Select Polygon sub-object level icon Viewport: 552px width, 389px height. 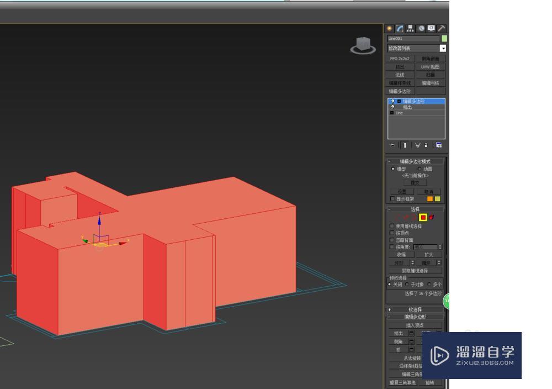(x=423, y=217)
